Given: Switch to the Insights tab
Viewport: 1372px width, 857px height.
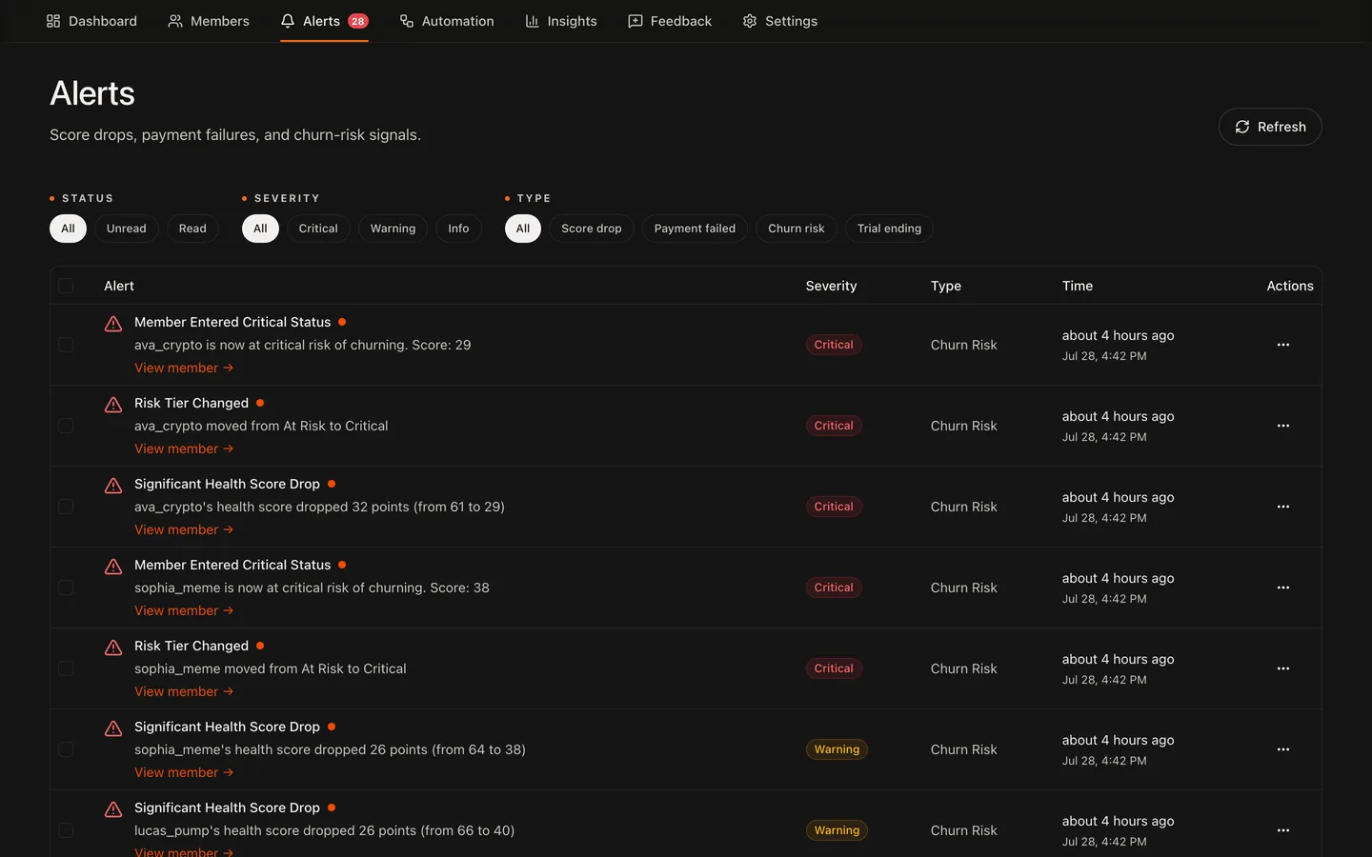Looking at the screenshot, I should click(x=561, y=21).
